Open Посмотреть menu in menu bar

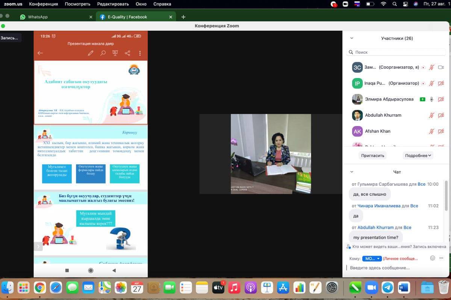click(x=77, y=4)
